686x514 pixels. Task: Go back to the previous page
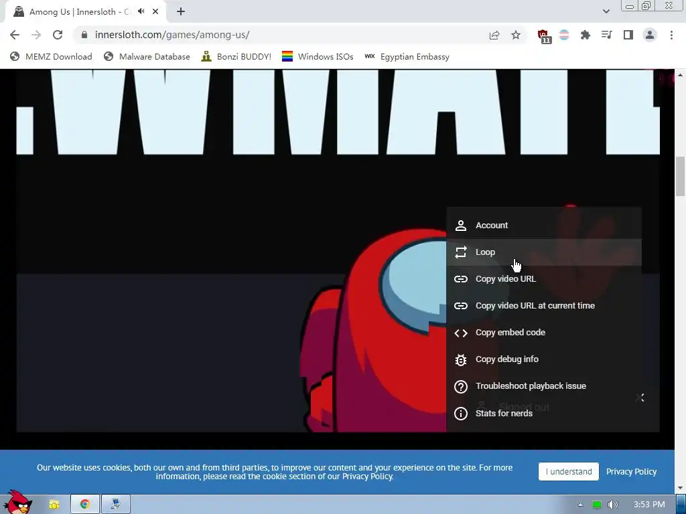(15, 35)
